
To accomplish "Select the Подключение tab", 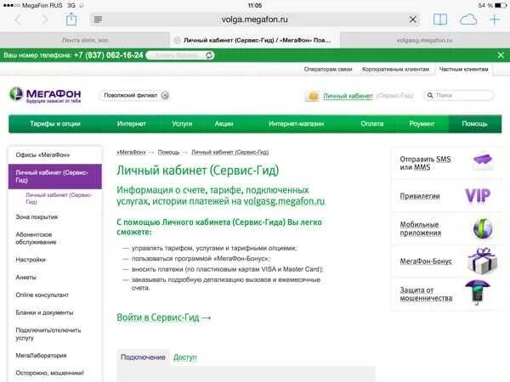I will pyautogui.click(x=143, y=357).
